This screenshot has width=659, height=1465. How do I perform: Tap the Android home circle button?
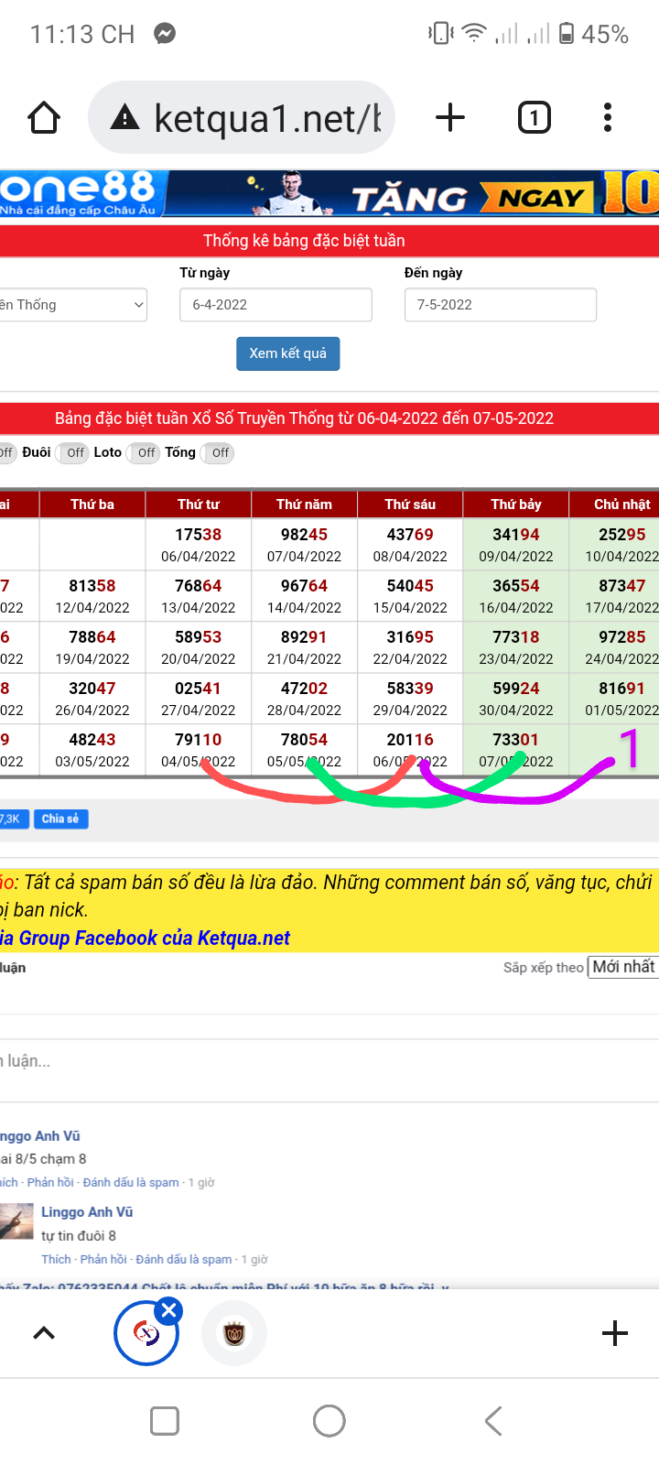pos(329,1421)
